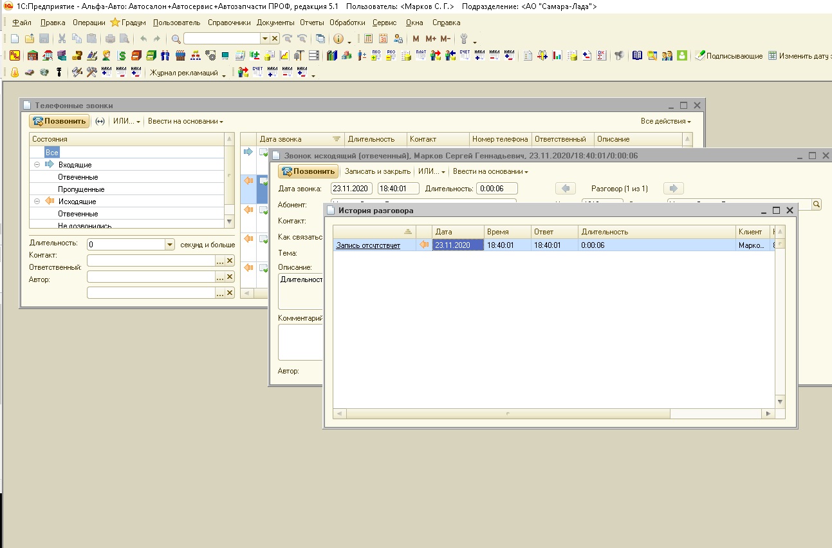Image resolution: width=832 pixels, height=548 pixels.
Task: Open Ввести на основании in Телефонные звонки window
Action: click(185, 121)
